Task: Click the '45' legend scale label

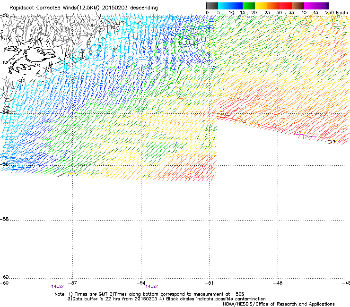Action: pos(315,13)
